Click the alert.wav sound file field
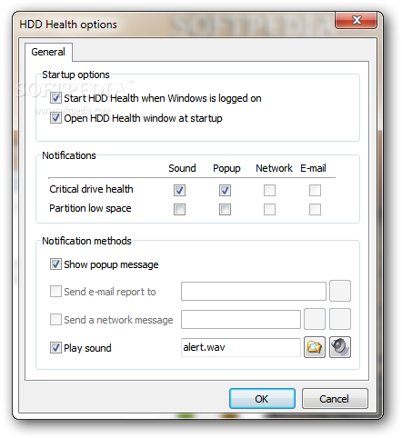 click(x=241, y=347)
